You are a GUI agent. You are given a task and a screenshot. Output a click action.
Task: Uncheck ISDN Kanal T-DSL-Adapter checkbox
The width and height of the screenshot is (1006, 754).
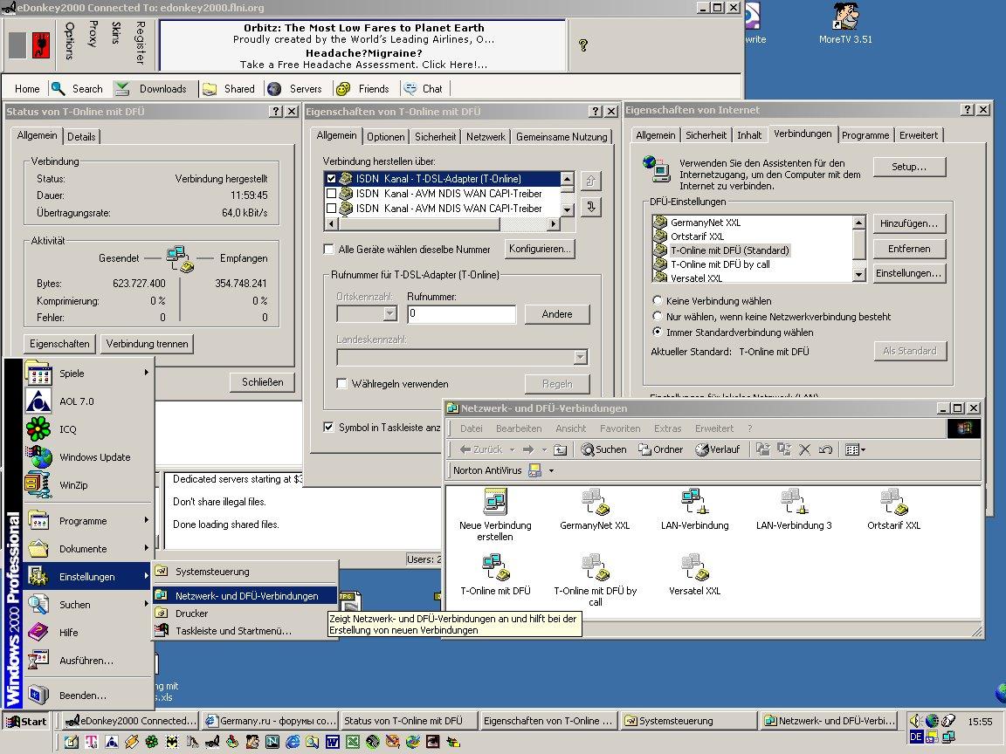[x=331, y=179]
